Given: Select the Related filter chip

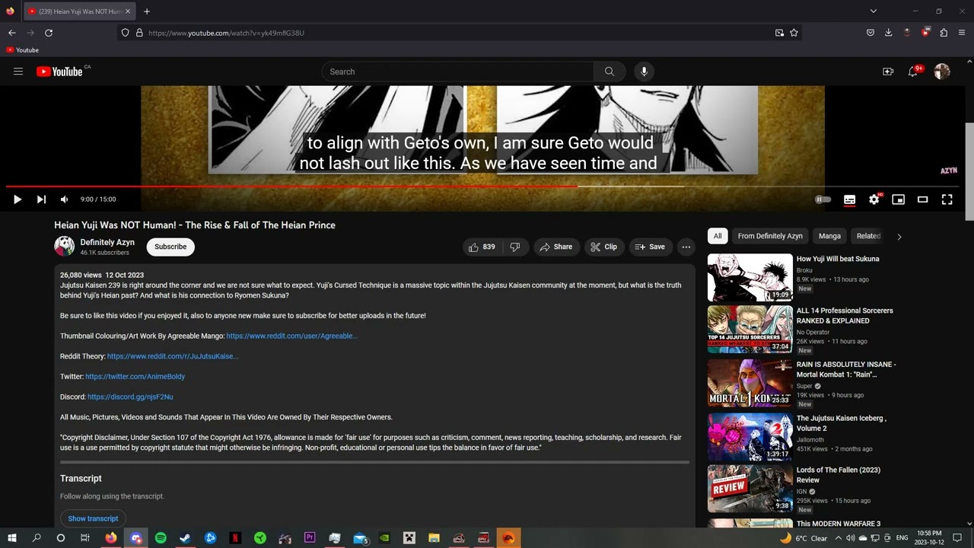Looking at the screenshot, I should pyautogui.click(x=868, y=236).
